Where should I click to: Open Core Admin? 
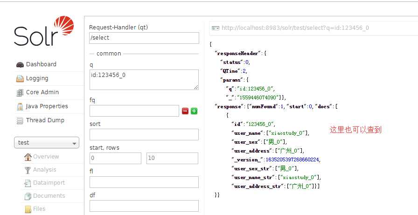click(x=42, y=92)
